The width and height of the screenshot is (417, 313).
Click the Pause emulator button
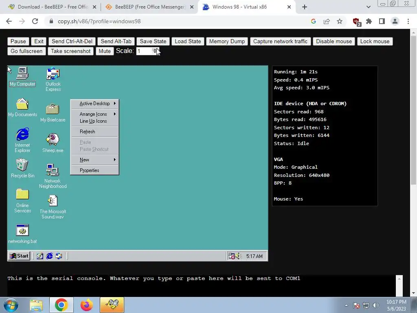point(18,41)
